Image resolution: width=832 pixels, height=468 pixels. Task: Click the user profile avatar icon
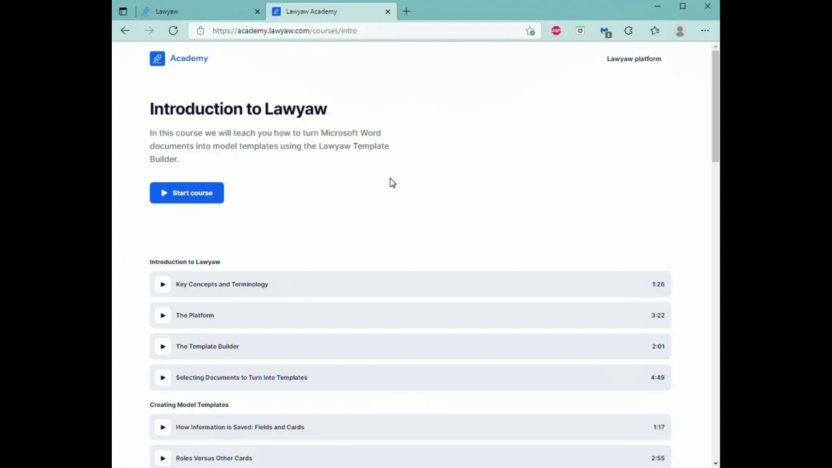(680, 31)
